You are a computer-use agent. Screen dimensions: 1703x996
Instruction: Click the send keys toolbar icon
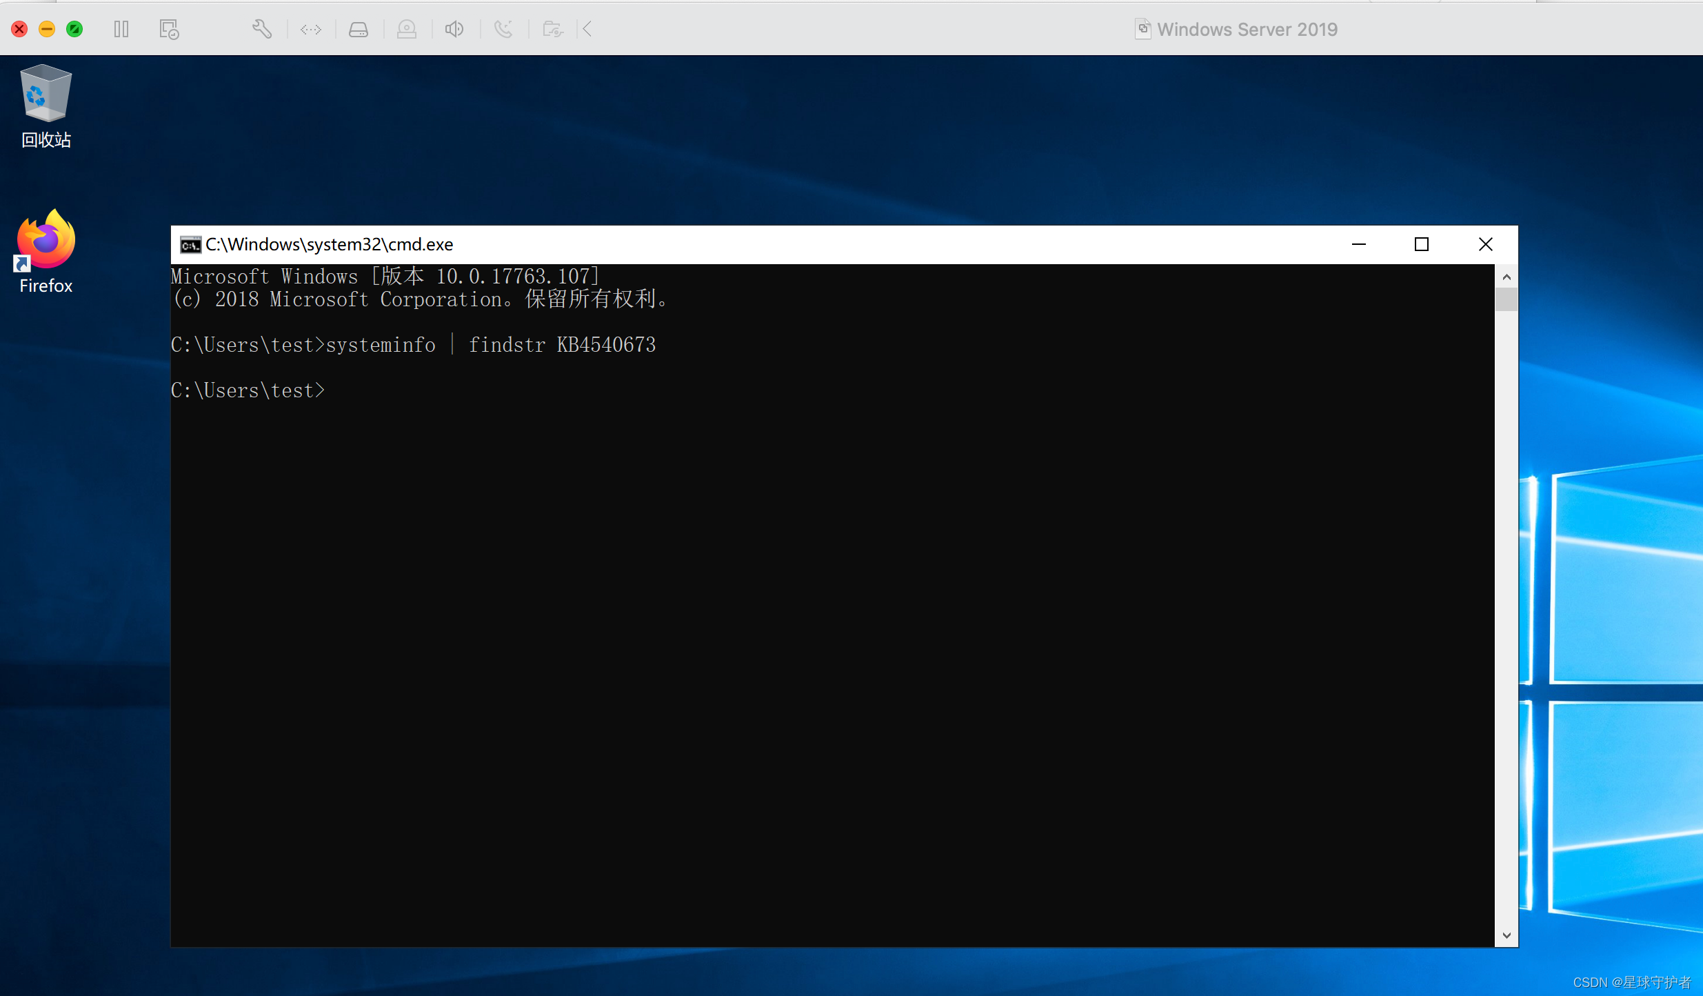311,29
